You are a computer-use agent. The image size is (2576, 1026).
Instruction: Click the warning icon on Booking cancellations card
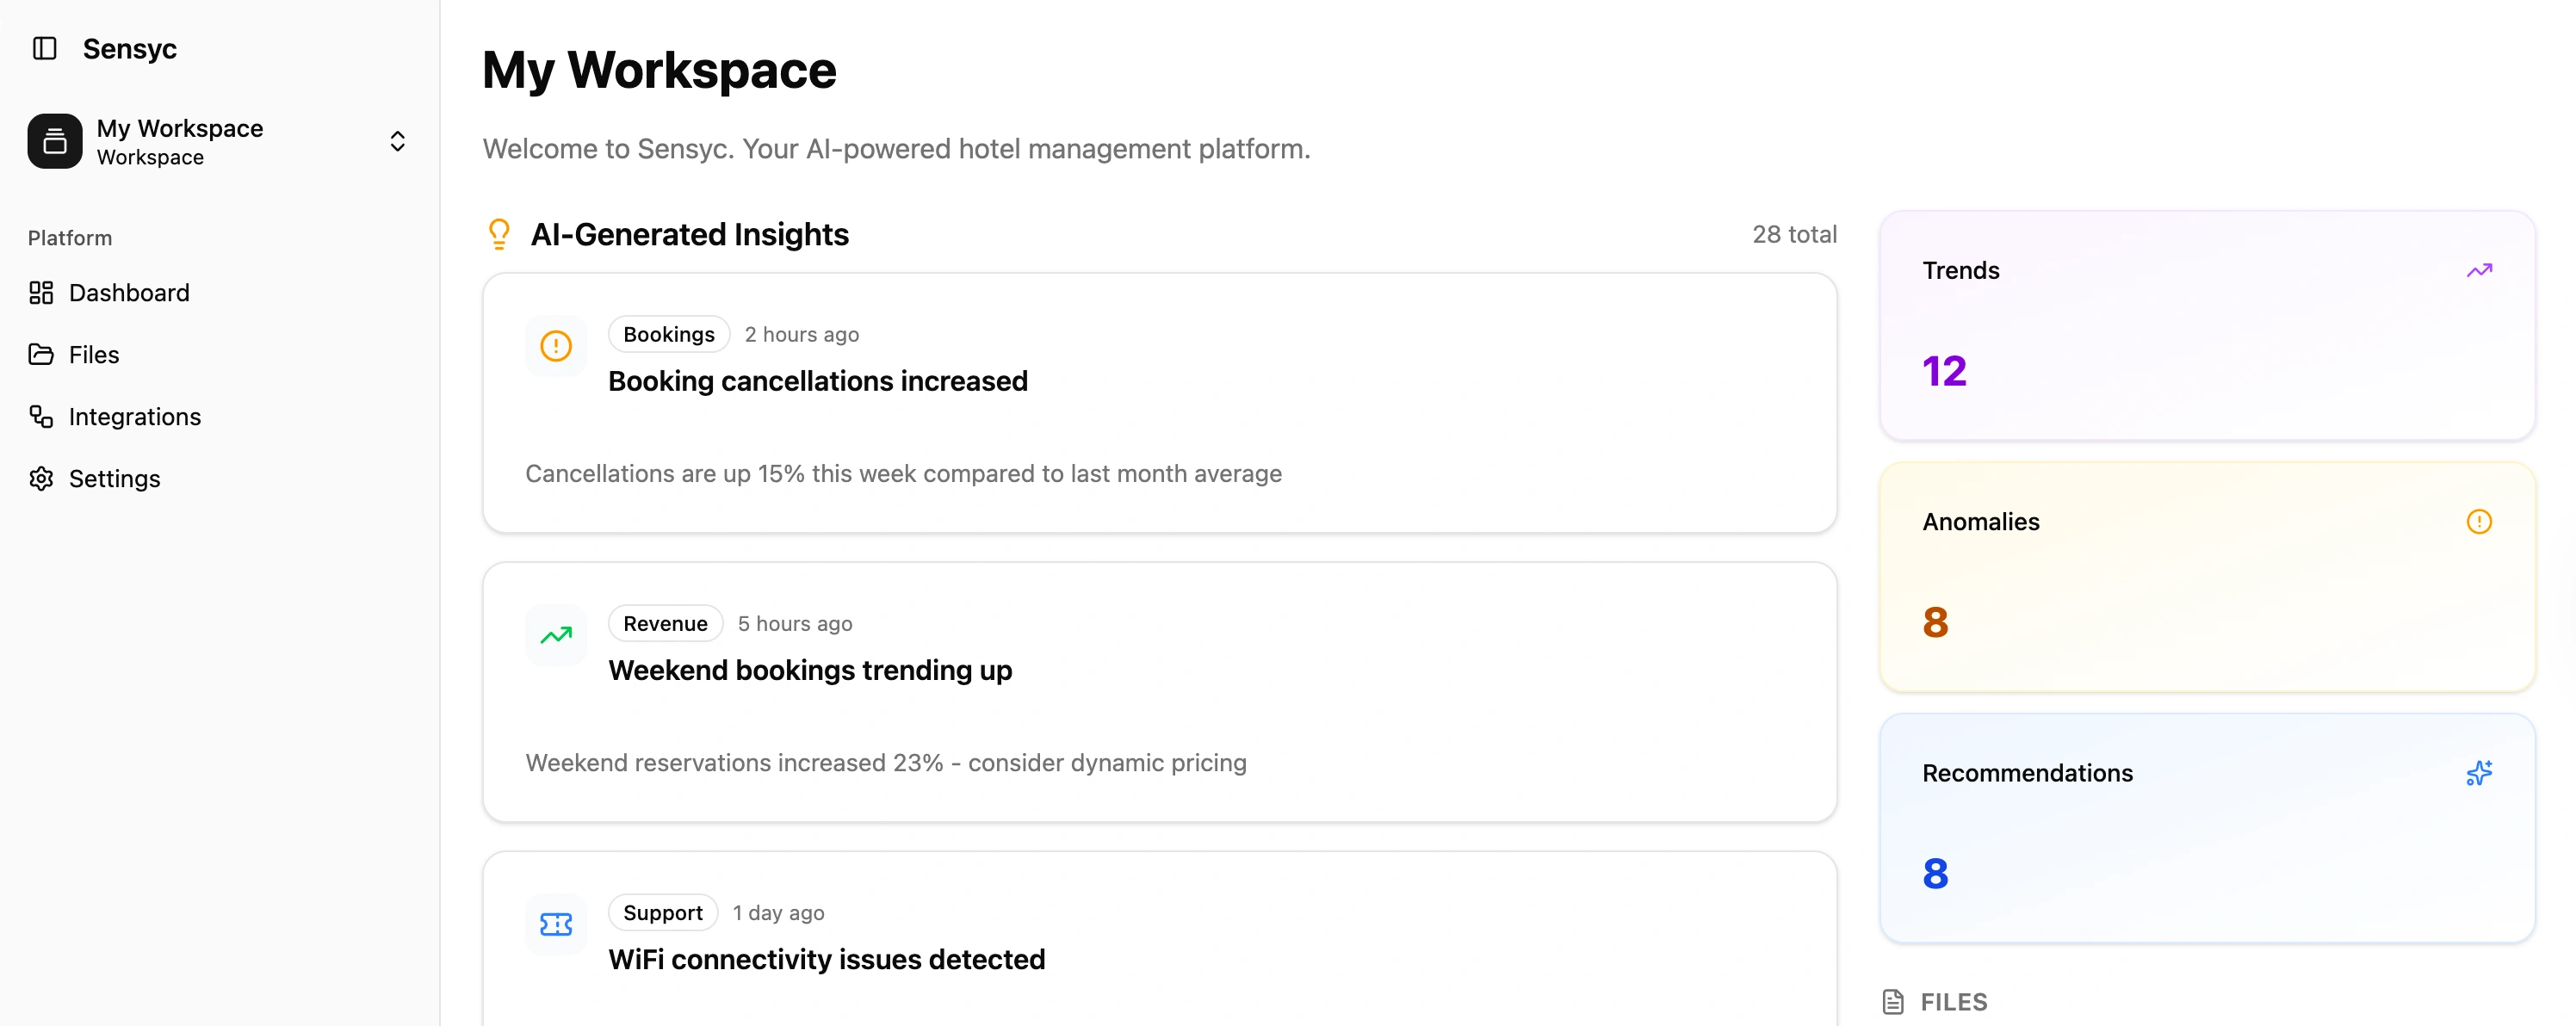[x=555, y=346]
